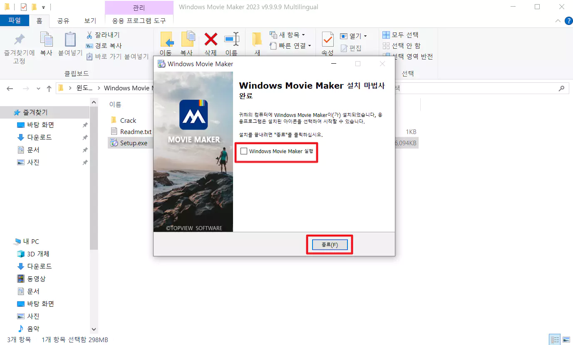This screenshot has width=573, height=345.
Task: Click 선택 영역 반전 in the ribbon
Action: (408, 57)
